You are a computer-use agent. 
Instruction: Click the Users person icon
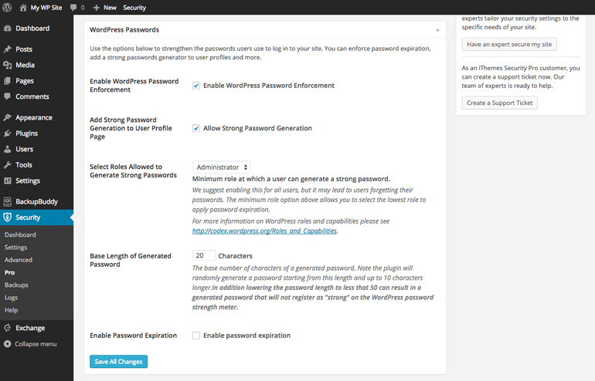pos(7,149)
